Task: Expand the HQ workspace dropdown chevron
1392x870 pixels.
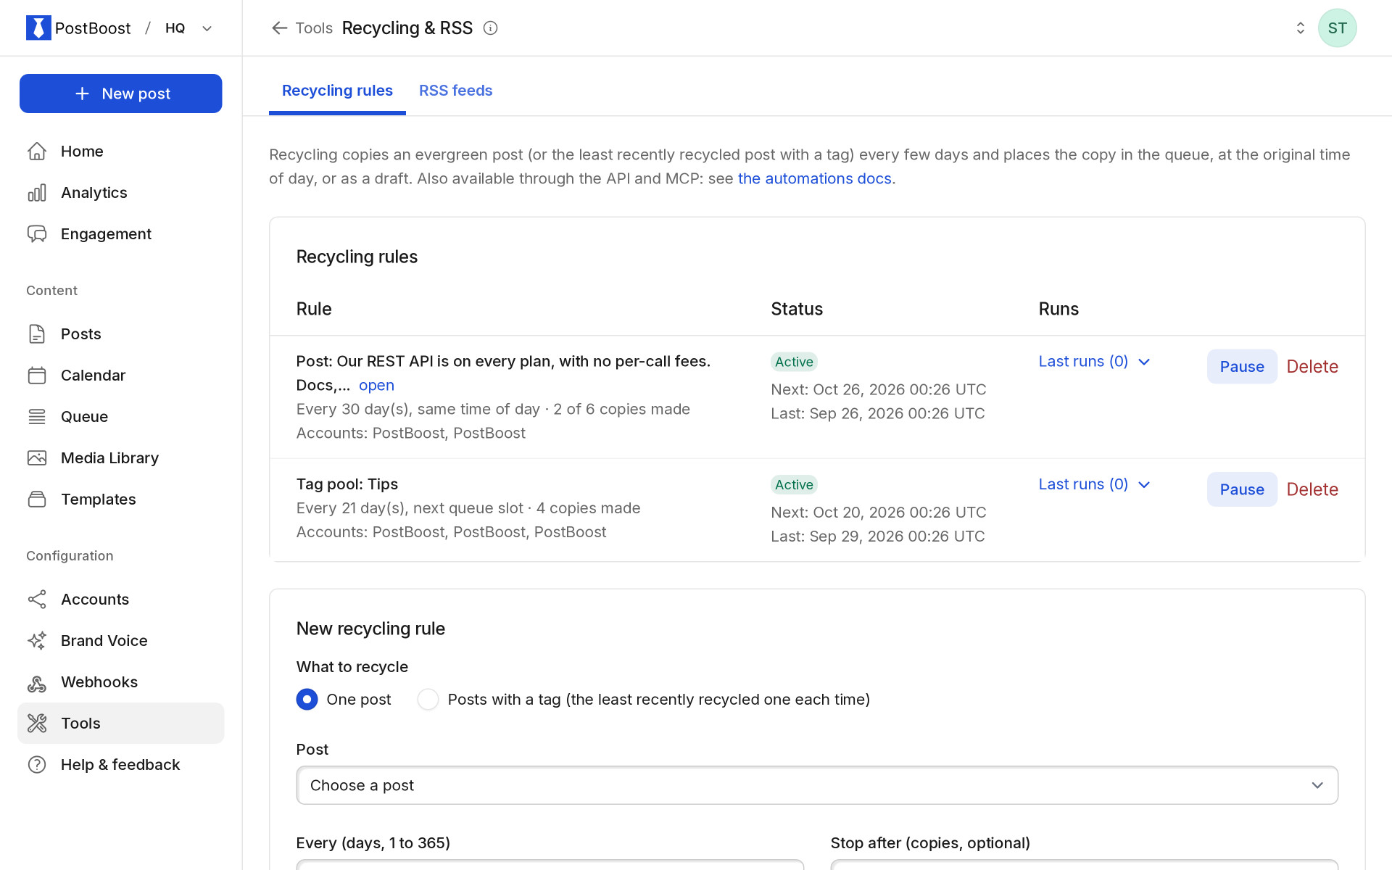Action: [207, 28]
